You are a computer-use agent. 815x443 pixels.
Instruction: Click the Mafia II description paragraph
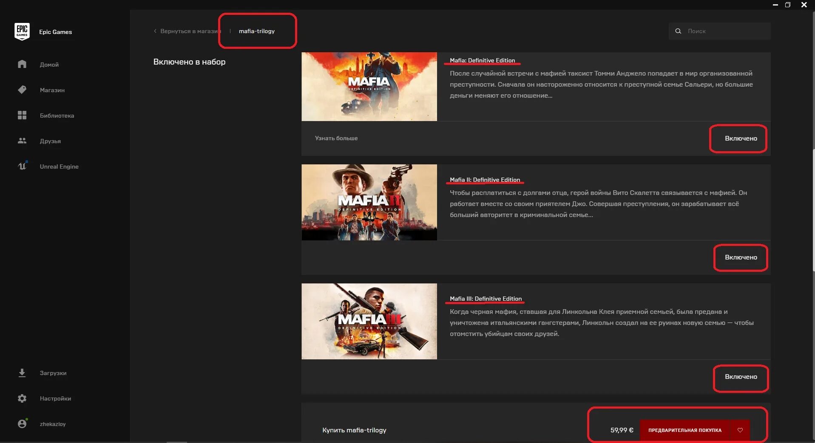(x=598, y=204)
